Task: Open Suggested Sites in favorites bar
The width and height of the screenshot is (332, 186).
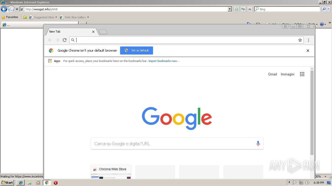Action: pos(43,17)
